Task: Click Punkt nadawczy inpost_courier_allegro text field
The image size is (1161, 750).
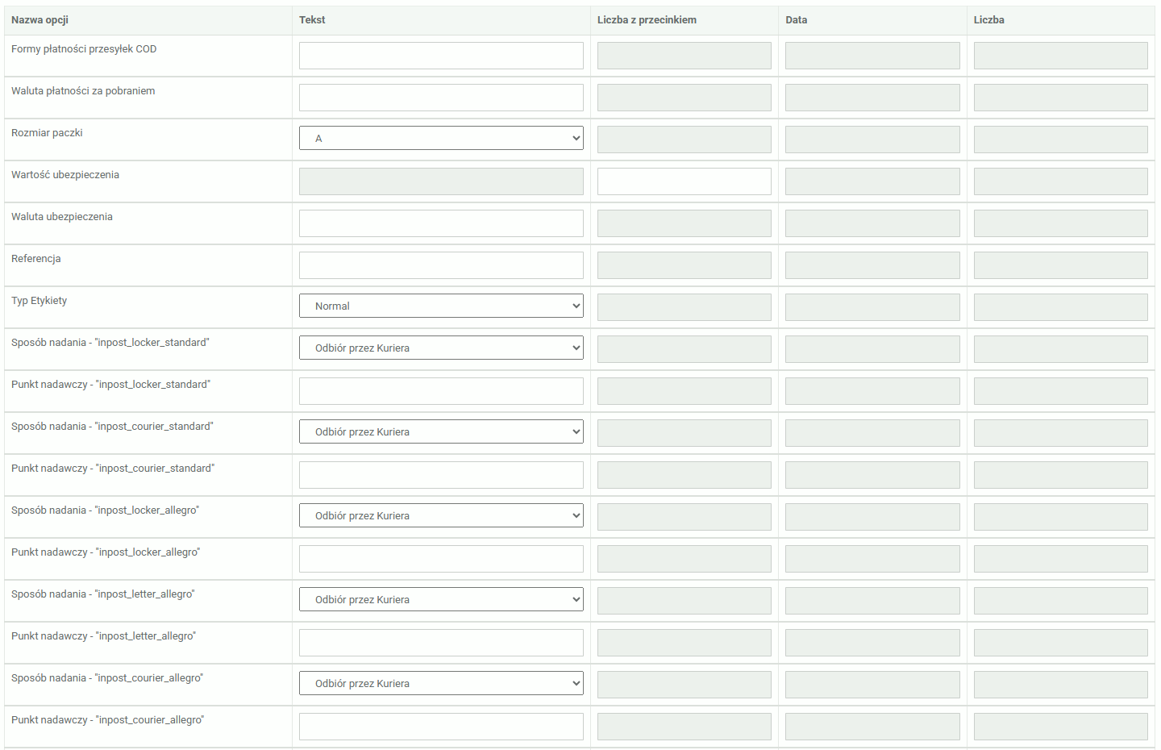Action: pyautogui.click(x=441, y=727)
